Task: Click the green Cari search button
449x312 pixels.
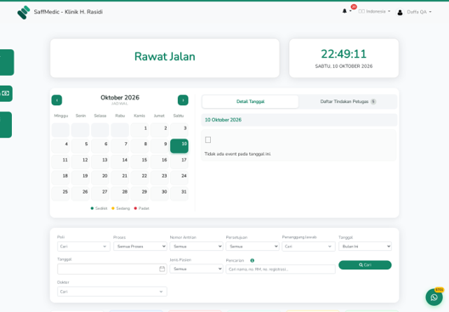Action: click(365, 265)
